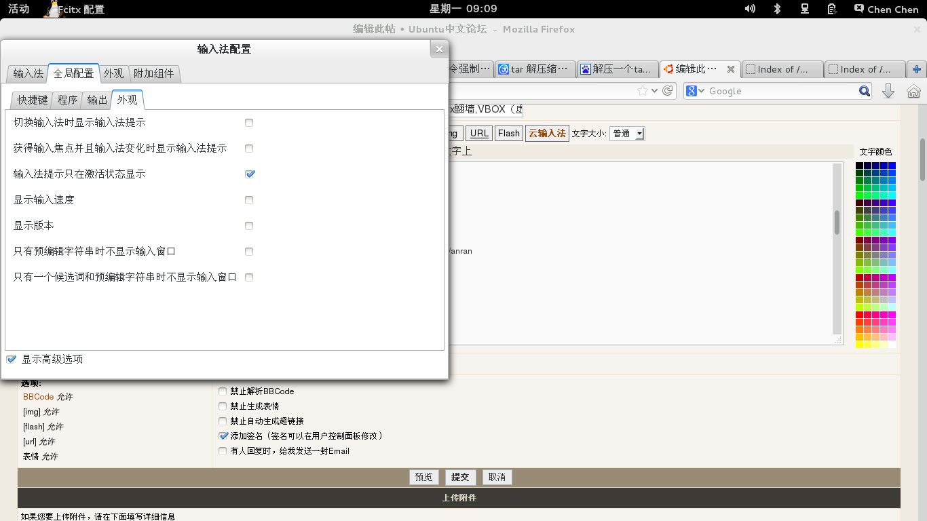Switch to the 解压一个ta... Firefox tab

tap(618, 69)
